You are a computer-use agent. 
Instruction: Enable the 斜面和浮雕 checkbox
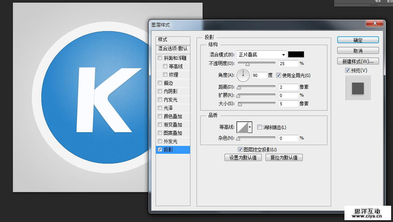tap(160, 58)
